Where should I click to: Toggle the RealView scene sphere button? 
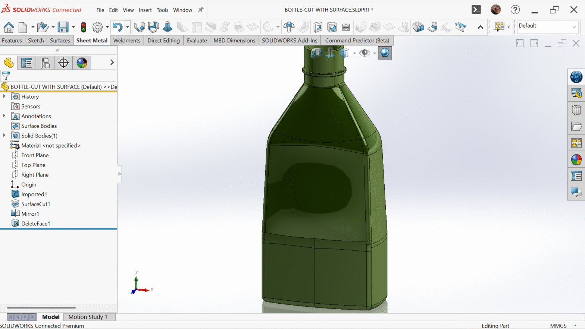385,53
